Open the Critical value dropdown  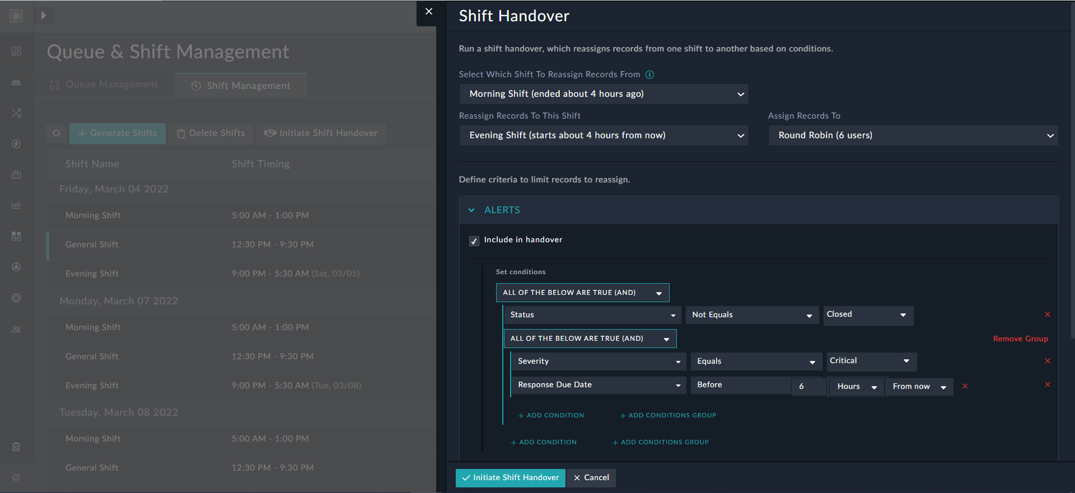pyautogui.click(x=871, y=361)
